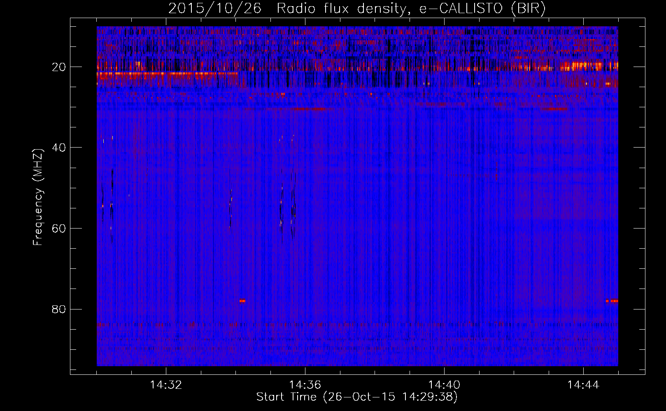
Task: Click the 40 frequency axis tick label
Action: 59,148
